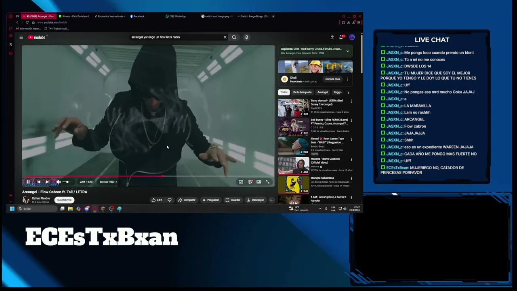Click the Windows taskbar Buscar search box
This screenshot has height=291, width=517.
coord(37,209)
